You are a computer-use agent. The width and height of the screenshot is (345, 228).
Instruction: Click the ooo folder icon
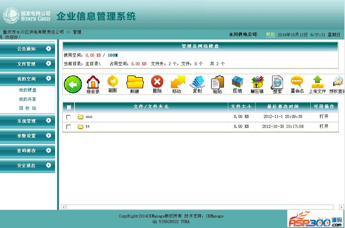tap(80, 117)
